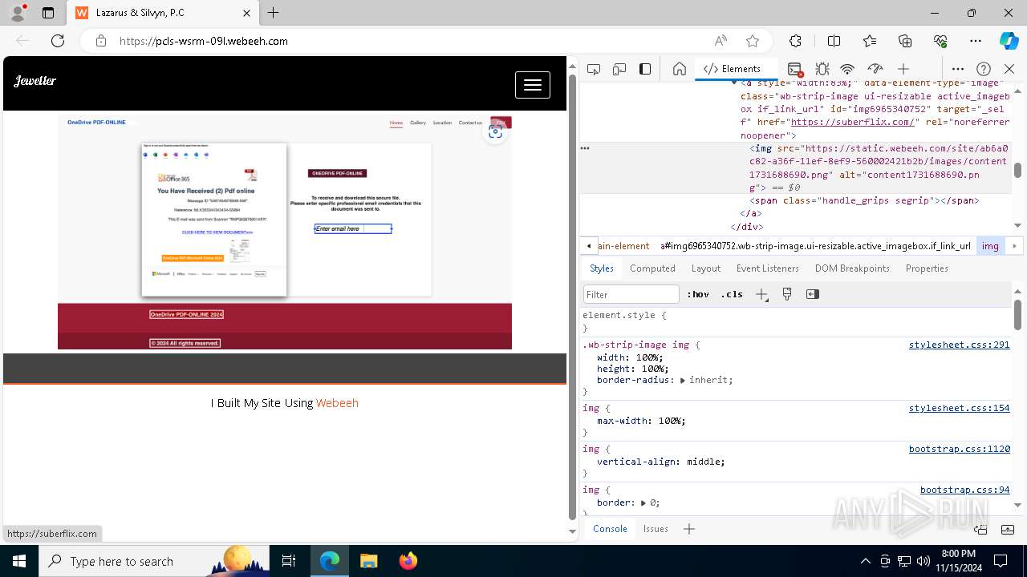Open the Console tool icon in DevTools toolbar
The width and height of the screenshot is (1027, 577).
795,69
